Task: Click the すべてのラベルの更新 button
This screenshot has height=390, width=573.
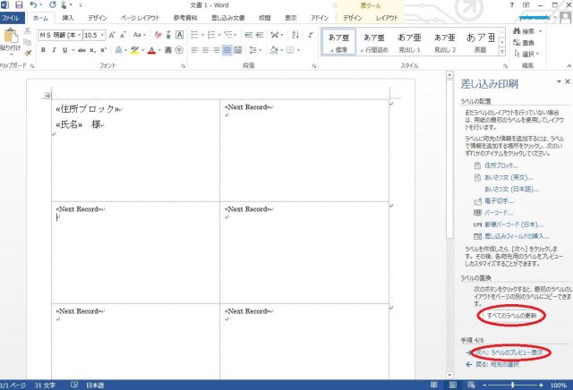Action: (511, 316)
